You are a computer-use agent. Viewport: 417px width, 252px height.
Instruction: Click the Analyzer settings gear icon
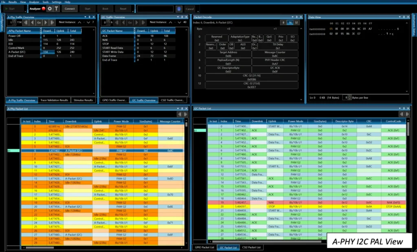pyautogui.click(x=50, y=9)
